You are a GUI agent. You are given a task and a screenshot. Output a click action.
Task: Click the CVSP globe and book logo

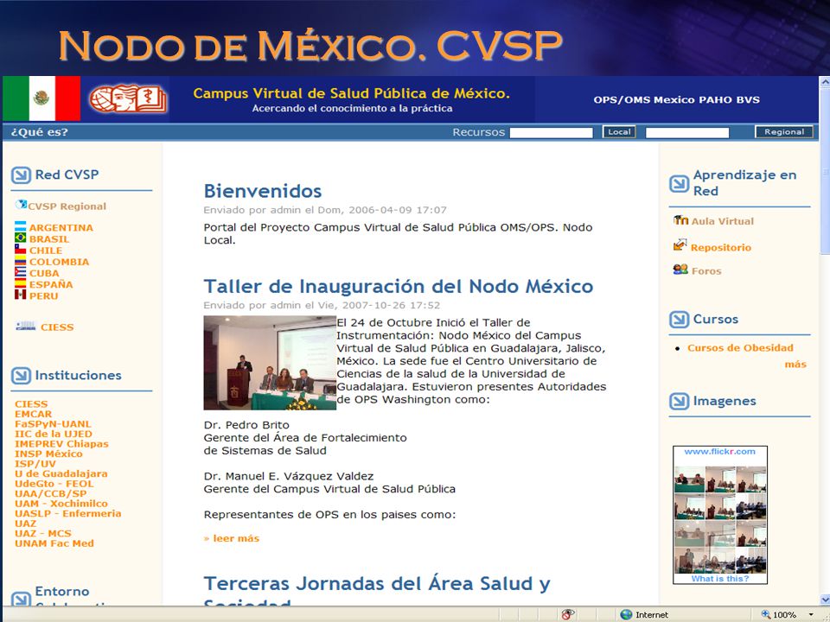click(128, 98)
